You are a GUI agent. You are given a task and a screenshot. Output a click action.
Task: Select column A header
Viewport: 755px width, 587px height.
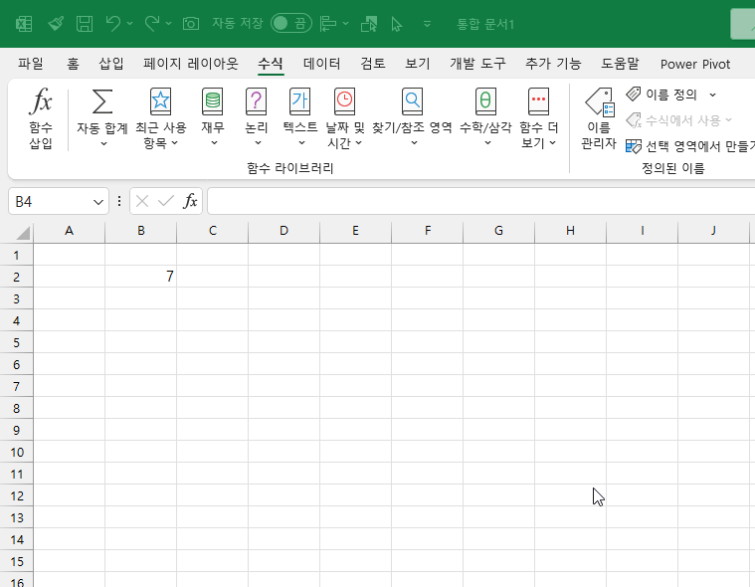click(x=69, y=231)
